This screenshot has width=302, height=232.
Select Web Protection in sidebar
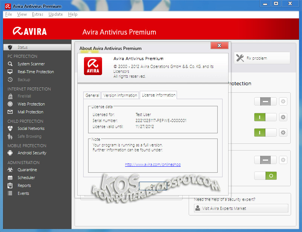31,104
